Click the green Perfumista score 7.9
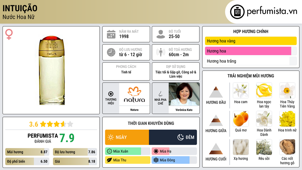302x170 pixels. (x=67, y=138)
